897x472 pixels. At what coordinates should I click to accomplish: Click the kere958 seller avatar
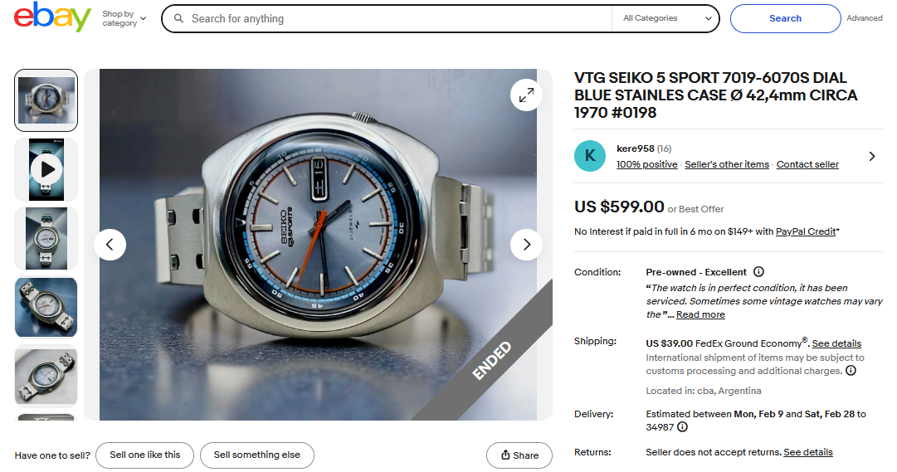point(590,156)
